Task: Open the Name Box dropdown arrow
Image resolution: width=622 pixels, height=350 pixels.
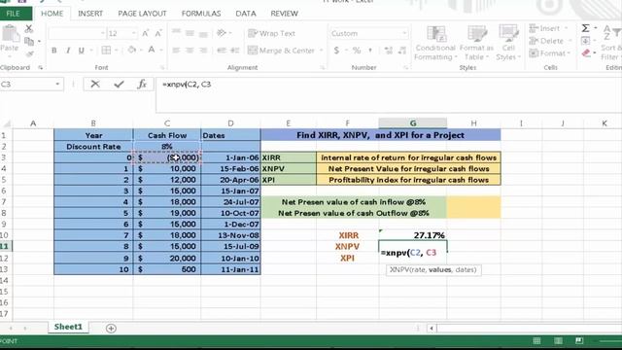Action: [x=57, y=85]
